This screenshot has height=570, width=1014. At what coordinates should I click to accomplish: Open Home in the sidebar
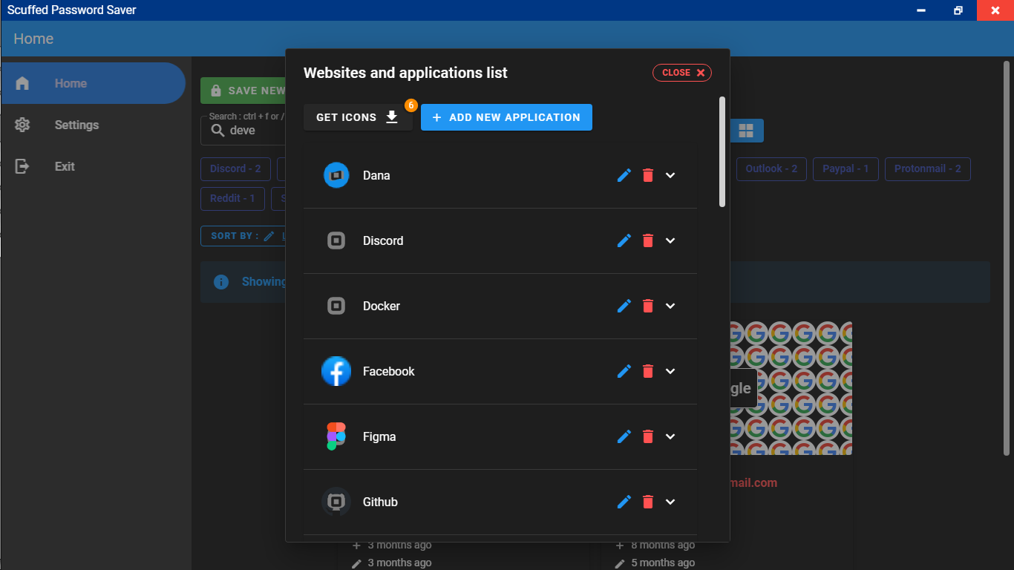pos(93,83)
